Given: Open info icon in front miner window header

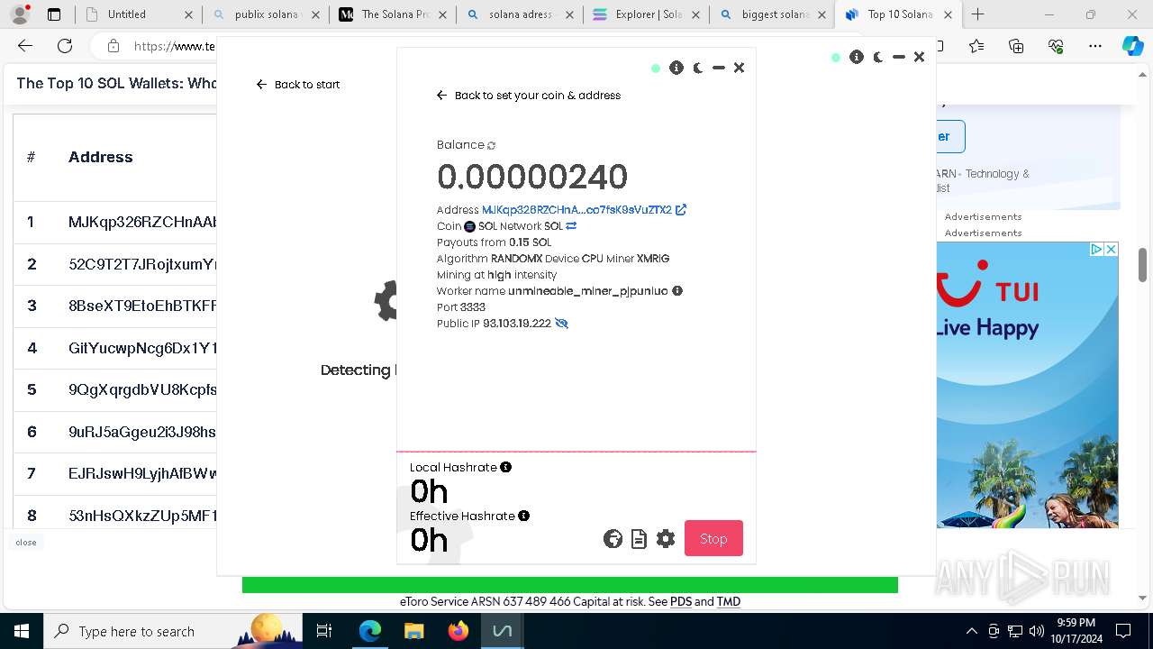Looking at the screenshot, I should [x=676, y=68].
